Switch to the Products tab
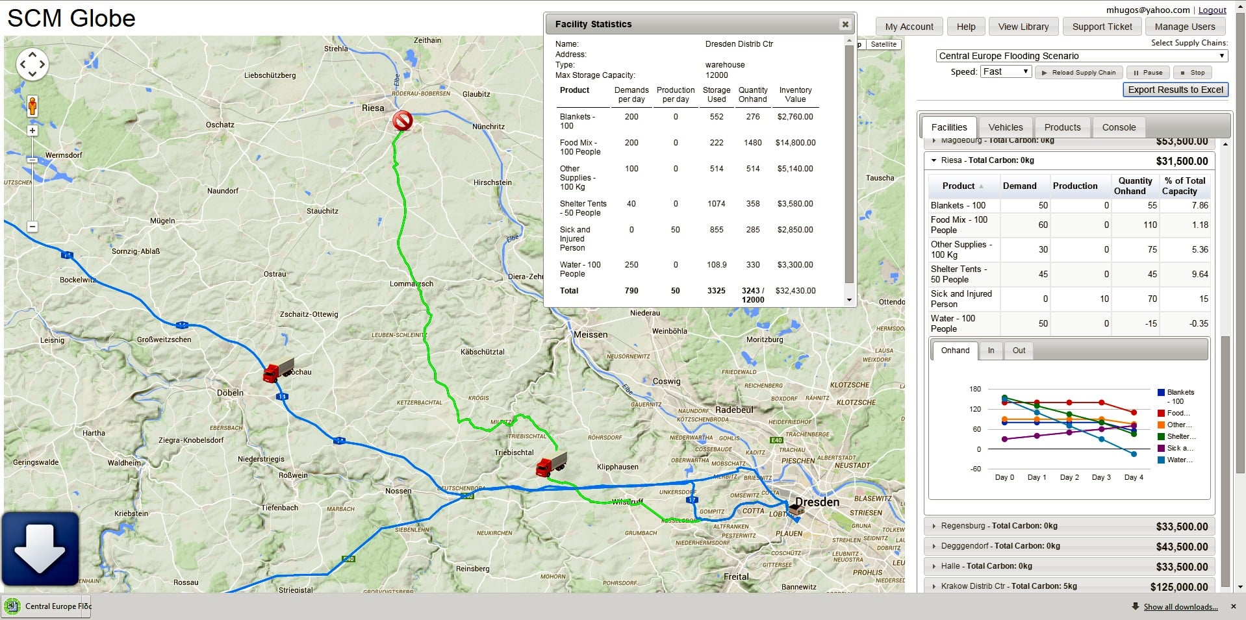This screenshot has height=620, width=1246. [1062, 127]
